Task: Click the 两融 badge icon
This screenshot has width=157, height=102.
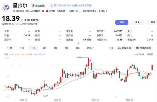Action: coord(58,11)
